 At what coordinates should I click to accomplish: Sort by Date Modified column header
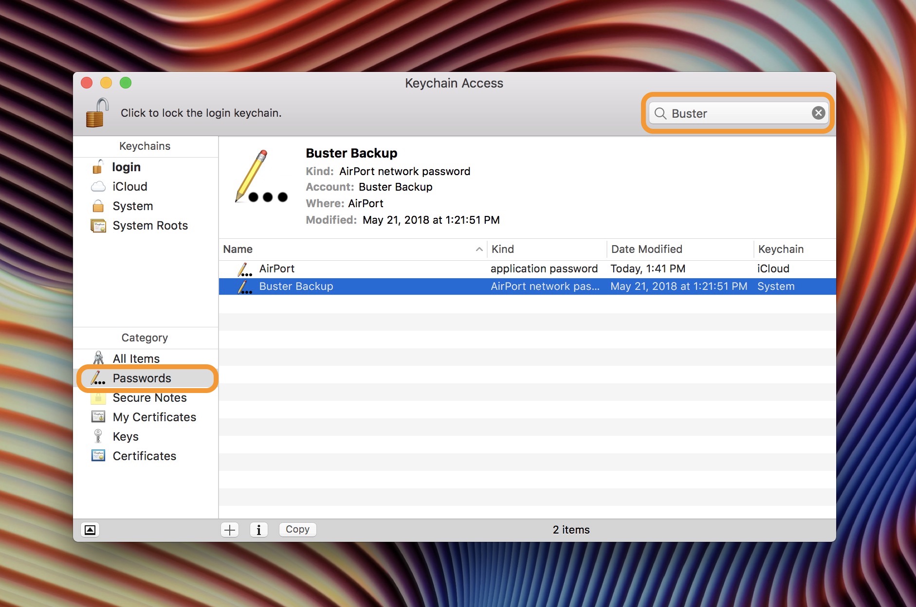click(x=679, y=249)
